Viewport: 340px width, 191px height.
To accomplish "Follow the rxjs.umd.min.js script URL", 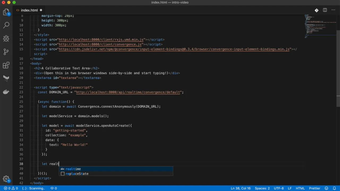I will [101, 40].
